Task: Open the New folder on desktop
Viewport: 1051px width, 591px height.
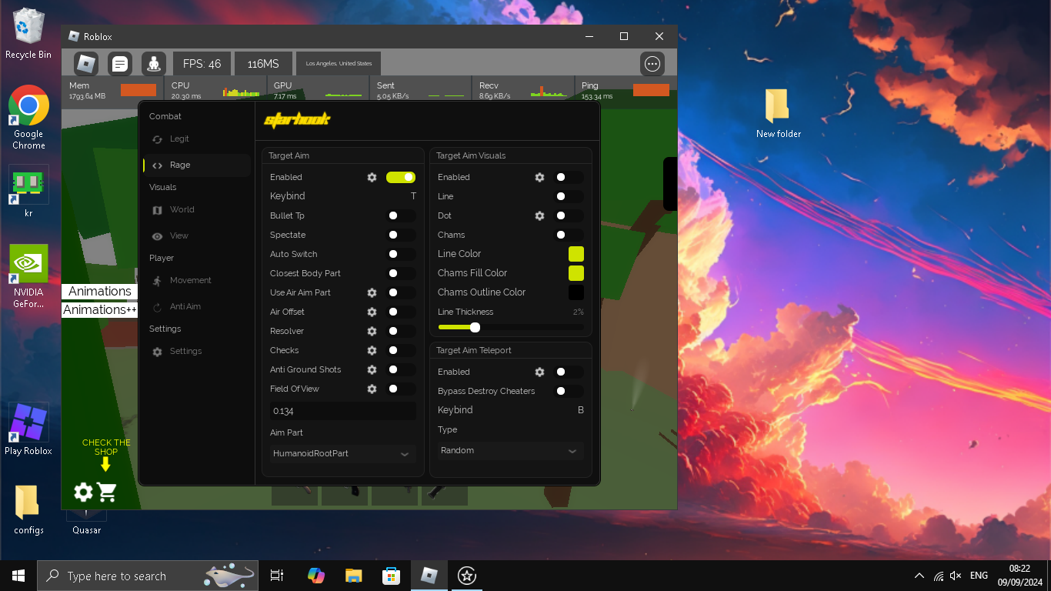Action: click(x=778, y=113)
